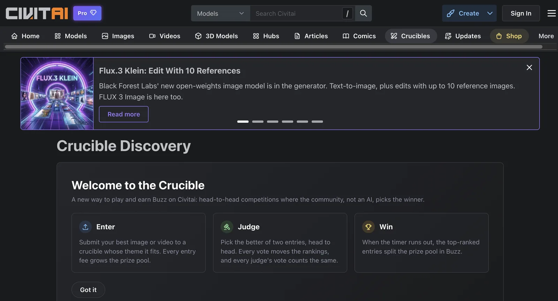Click the Videos camera icon
558x301 pixels.
152,36
